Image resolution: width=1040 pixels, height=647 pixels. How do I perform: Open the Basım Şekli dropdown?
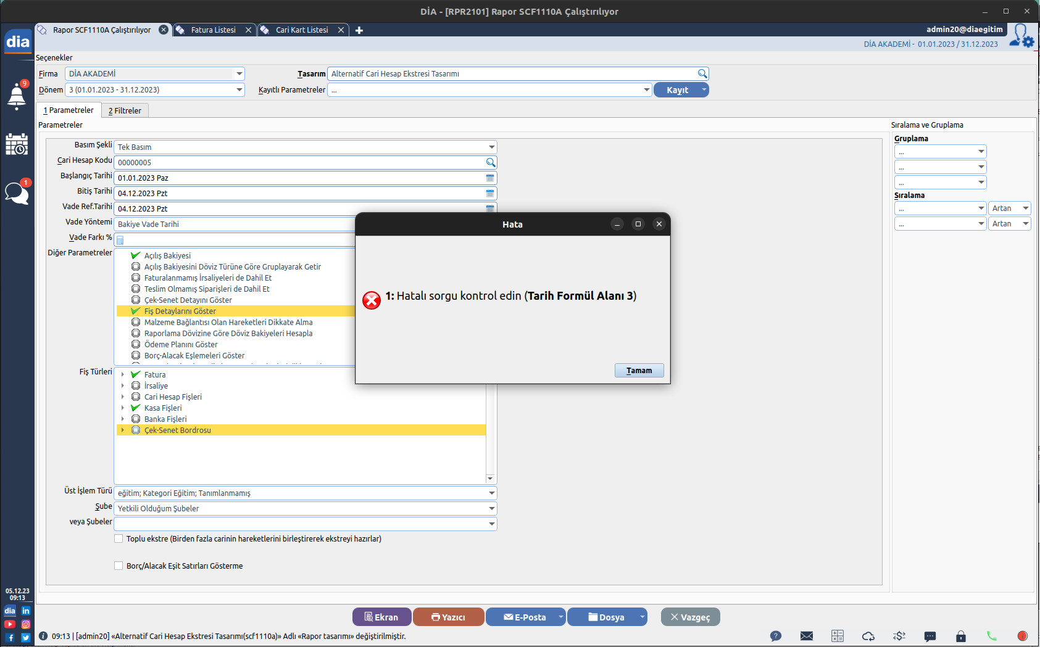coord(491,147)
